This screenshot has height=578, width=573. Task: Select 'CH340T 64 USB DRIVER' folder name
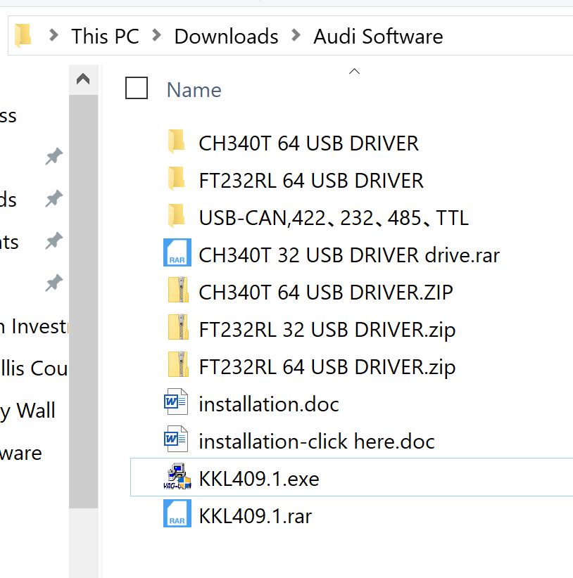(x=308, y=143)
